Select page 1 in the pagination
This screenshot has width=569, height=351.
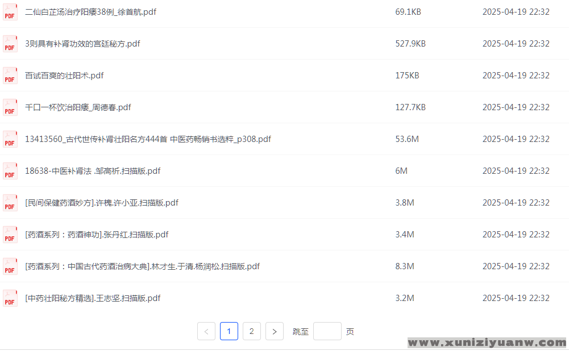pyautogui.click(x=229, y=331)
